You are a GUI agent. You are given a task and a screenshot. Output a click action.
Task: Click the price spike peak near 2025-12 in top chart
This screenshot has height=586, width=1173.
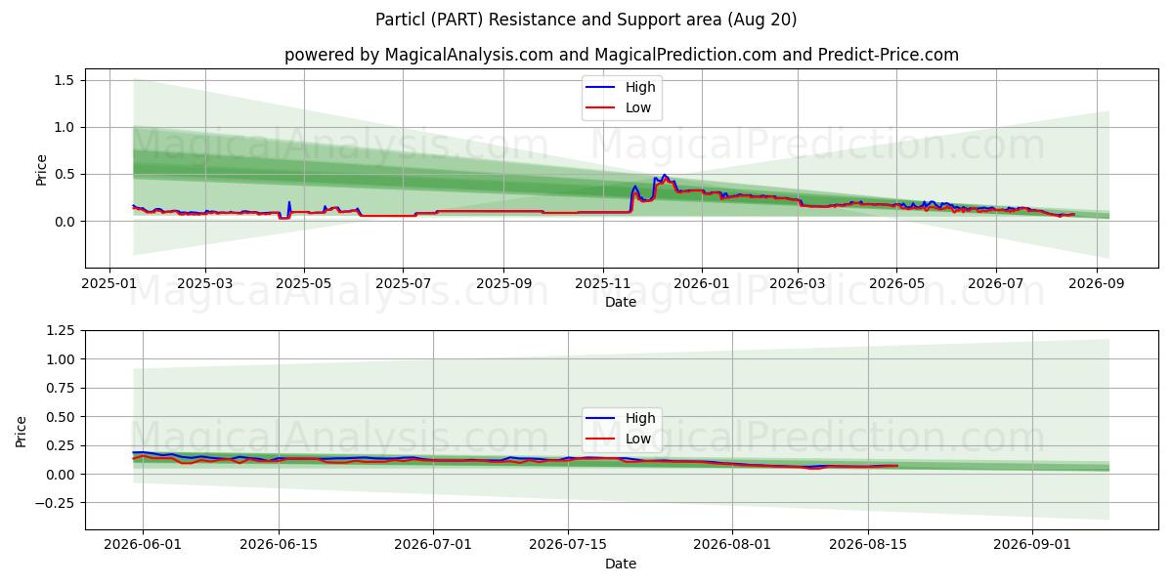pyautogui.click(x=665, y=176)
